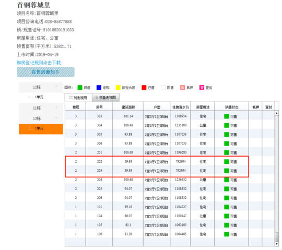This screenshot has width=282, height=250.
Task: Click green status icon for room 106
Action: tap(227, 234)
